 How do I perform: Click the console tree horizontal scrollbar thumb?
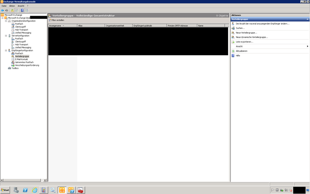[22, 180]
